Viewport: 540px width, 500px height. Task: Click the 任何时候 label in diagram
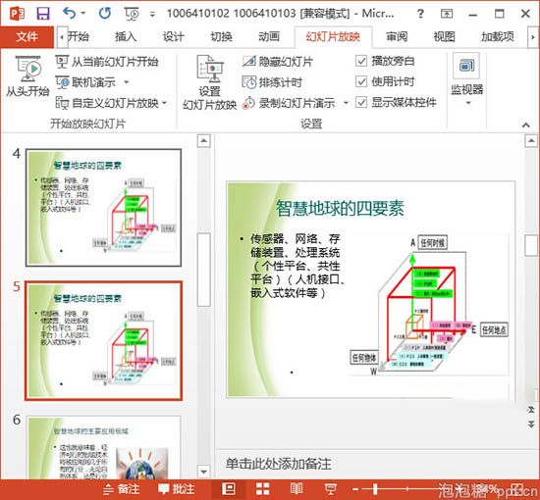coord(433,243)
